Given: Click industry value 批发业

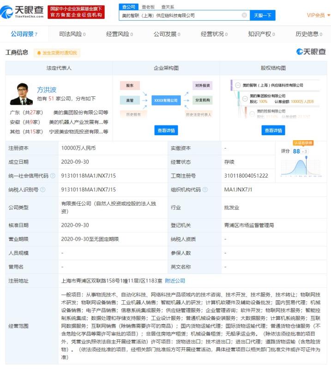Looking at the screenshot, I should coord(232,208).
